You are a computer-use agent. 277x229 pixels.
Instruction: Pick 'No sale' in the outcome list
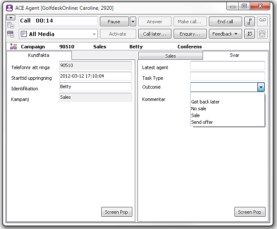click(199, 109)
